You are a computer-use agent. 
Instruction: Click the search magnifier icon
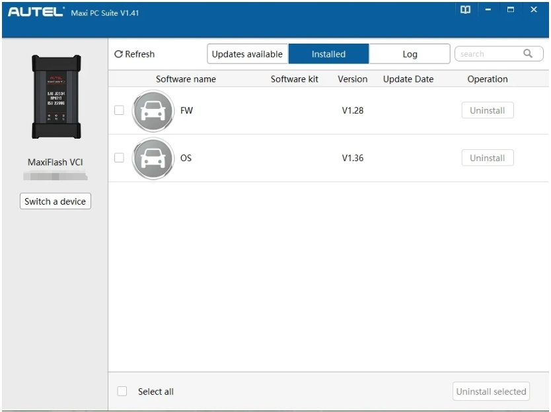(x=528, y=54)
